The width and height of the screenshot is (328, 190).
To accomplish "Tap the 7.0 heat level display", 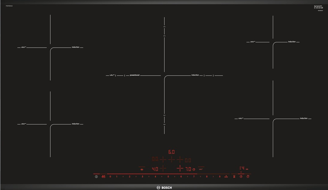I will (188, 169).
